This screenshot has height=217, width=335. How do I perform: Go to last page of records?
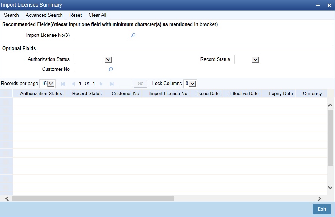[x=112, y=84]
